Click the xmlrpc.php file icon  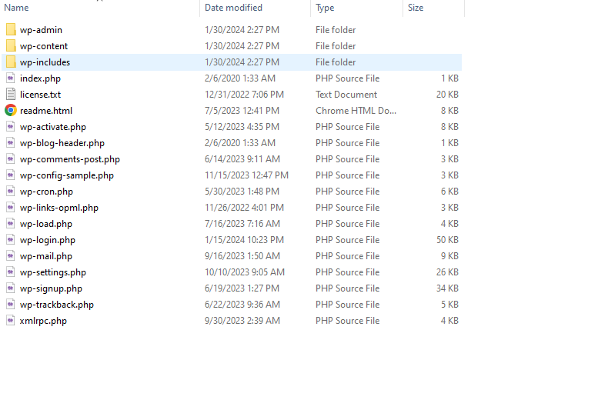[11, 321]
